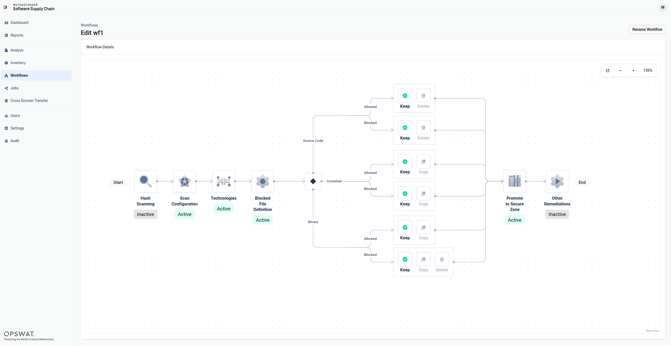
Task: Collapse the sidebar with top-left panel icon
Action: point(5,7)
